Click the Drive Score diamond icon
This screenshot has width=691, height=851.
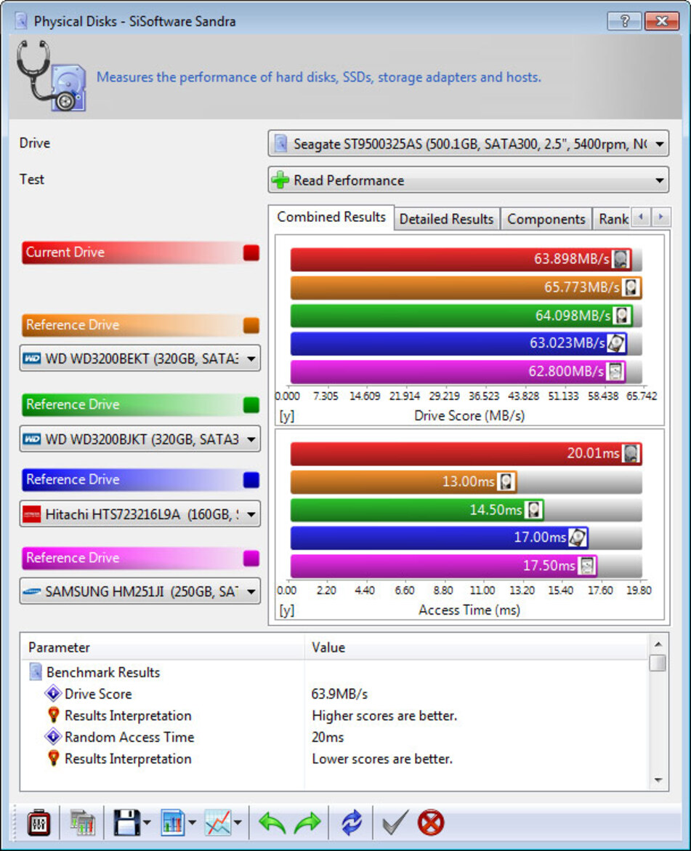pyautogui.click(x=53, y=694)
